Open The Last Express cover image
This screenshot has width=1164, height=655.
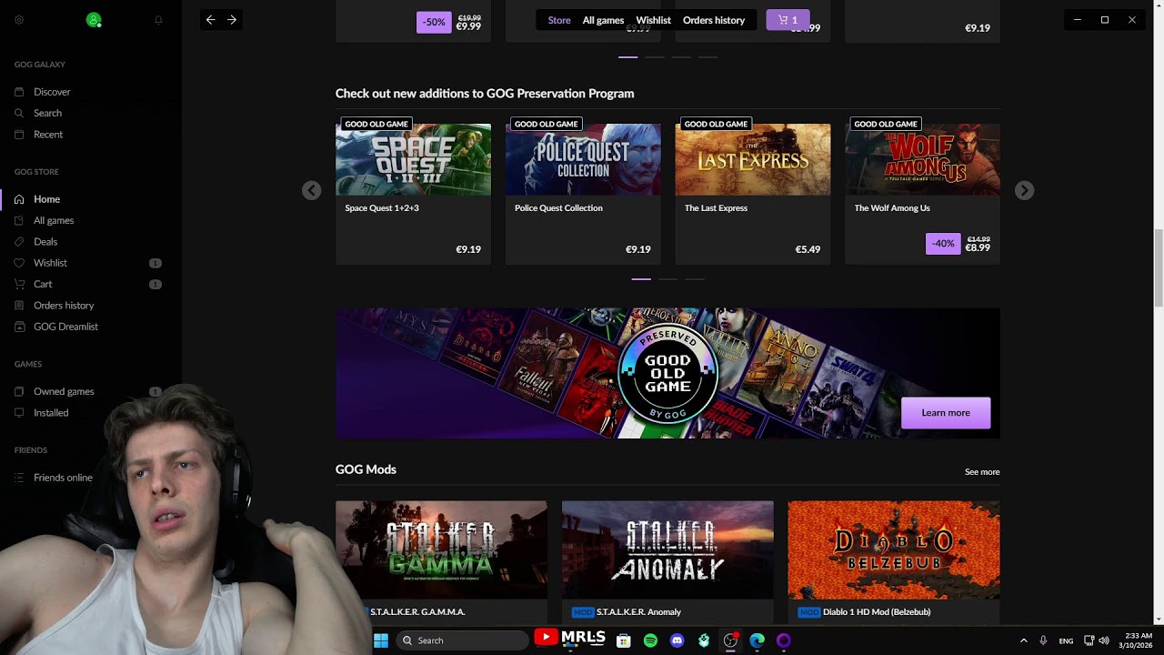753,159
